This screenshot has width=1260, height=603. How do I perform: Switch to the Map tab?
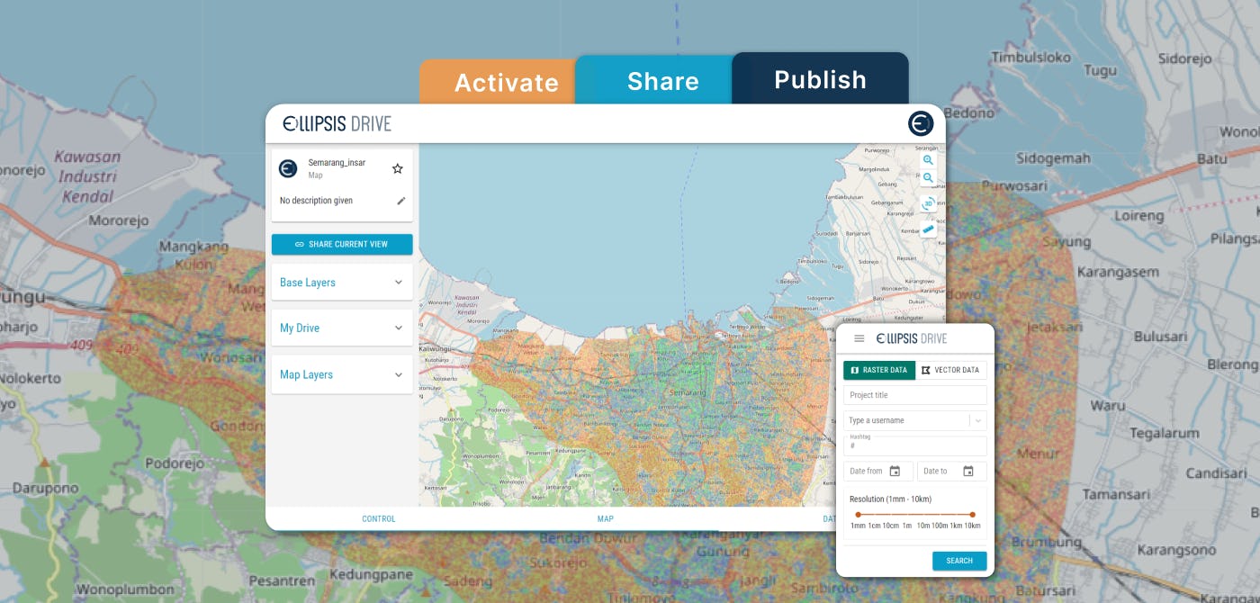click(x=606, y=518)
